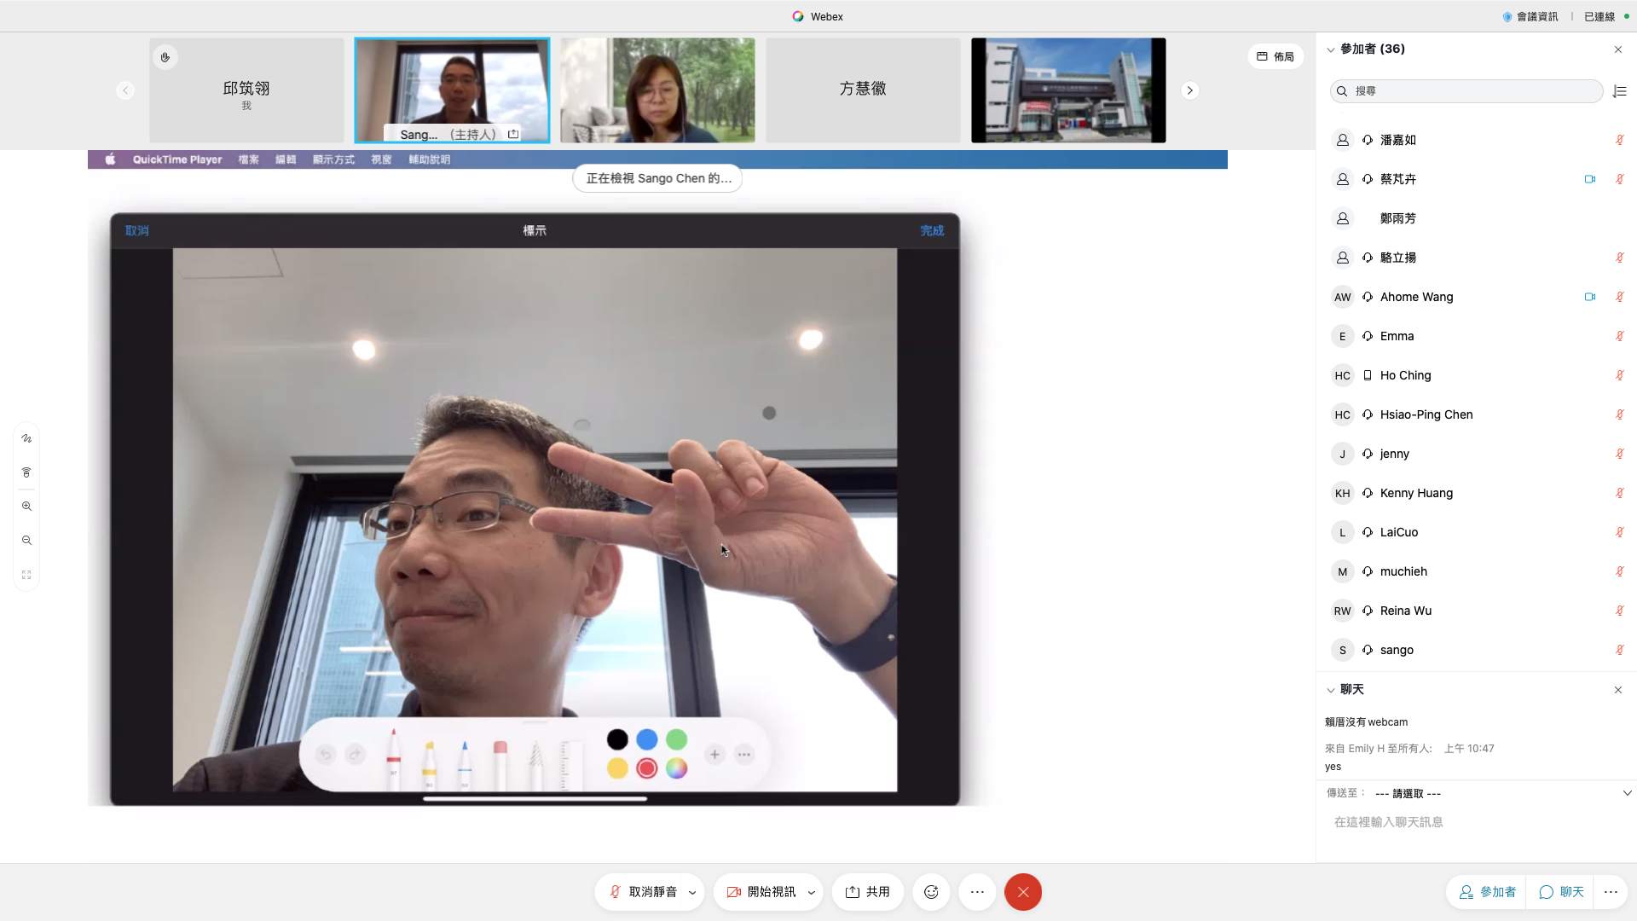Select 方慧徽 video thumbnail
Viewport: 1637px width, 921px height.
pos(863,90)
